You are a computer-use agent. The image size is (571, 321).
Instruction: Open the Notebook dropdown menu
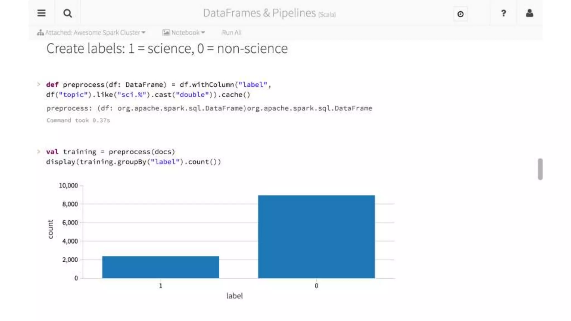(184, 33)
